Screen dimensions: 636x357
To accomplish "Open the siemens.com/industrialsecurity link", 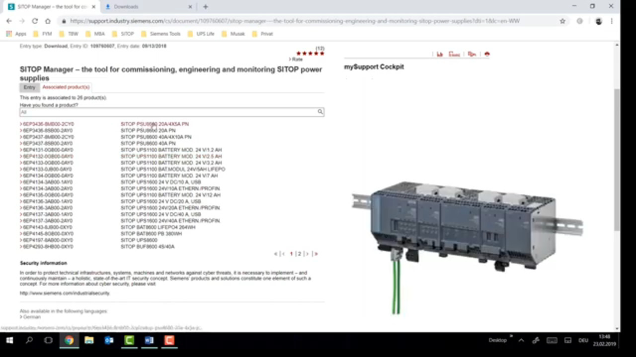I will tap(65, 293).
